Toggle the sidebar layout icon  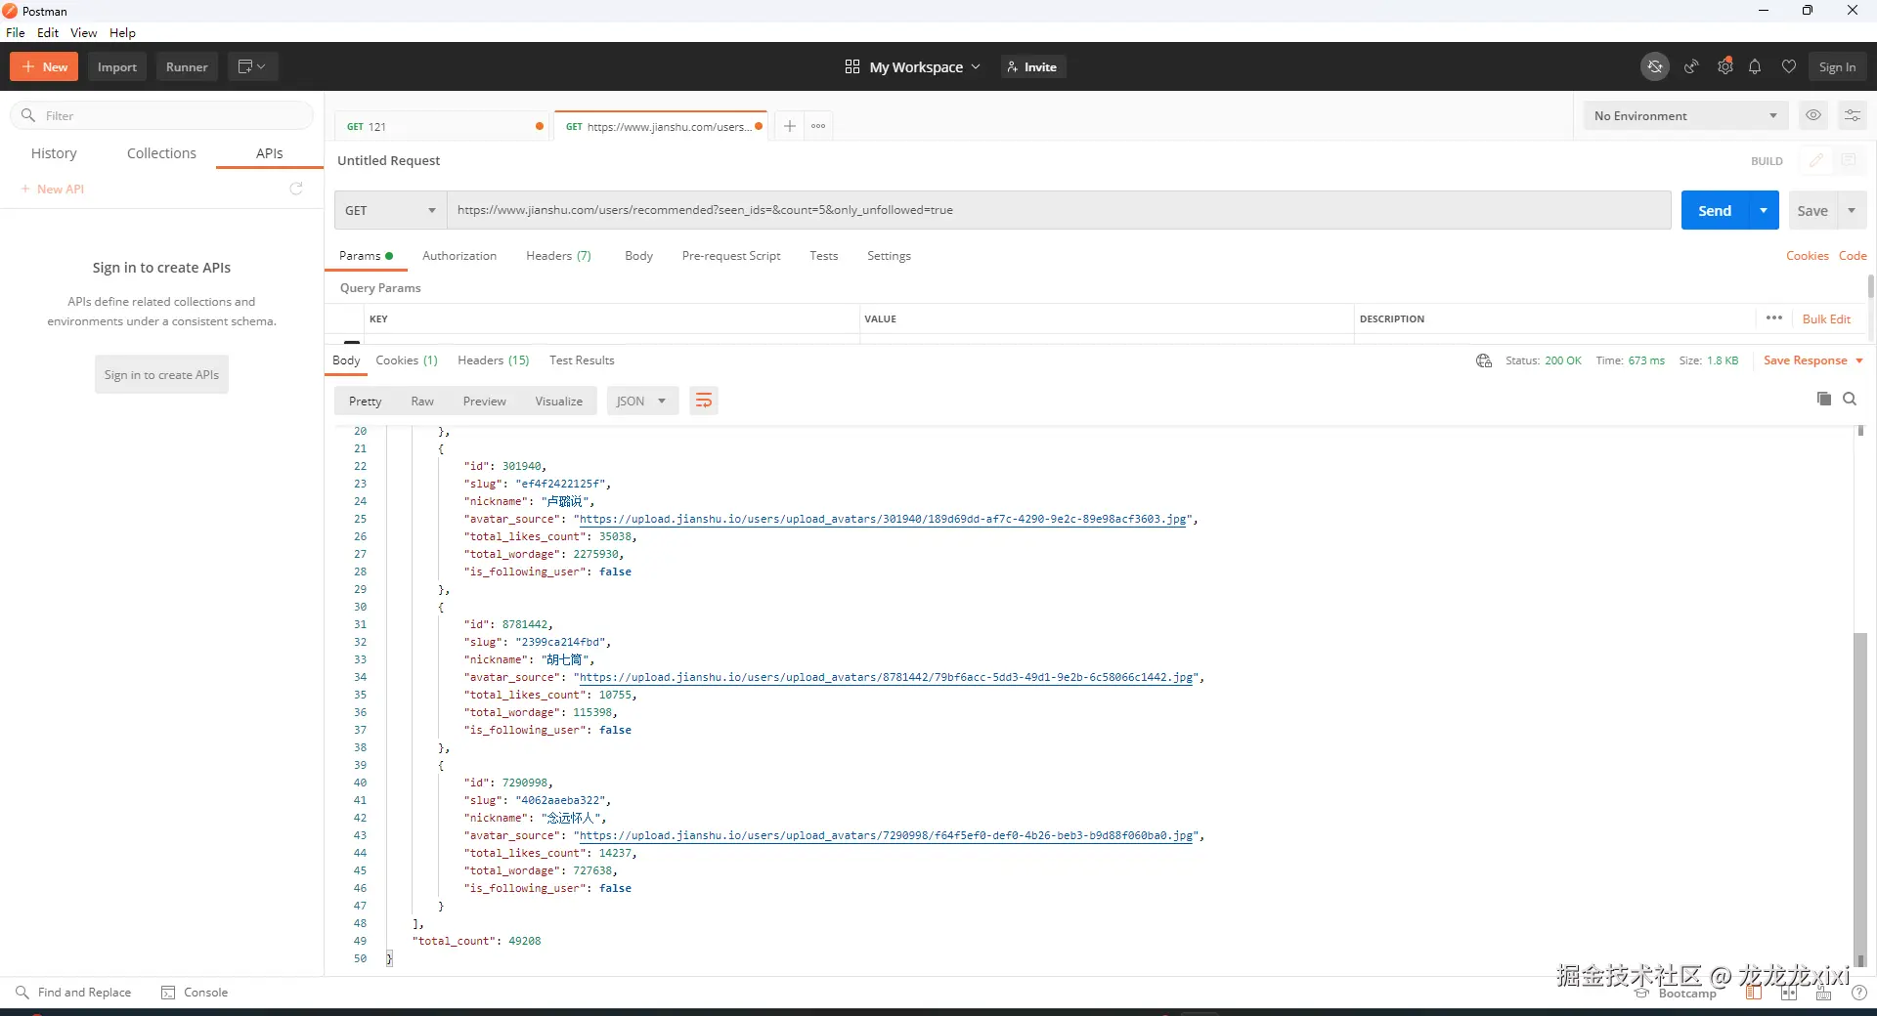pyautogui.click(x=1754, y=994)
